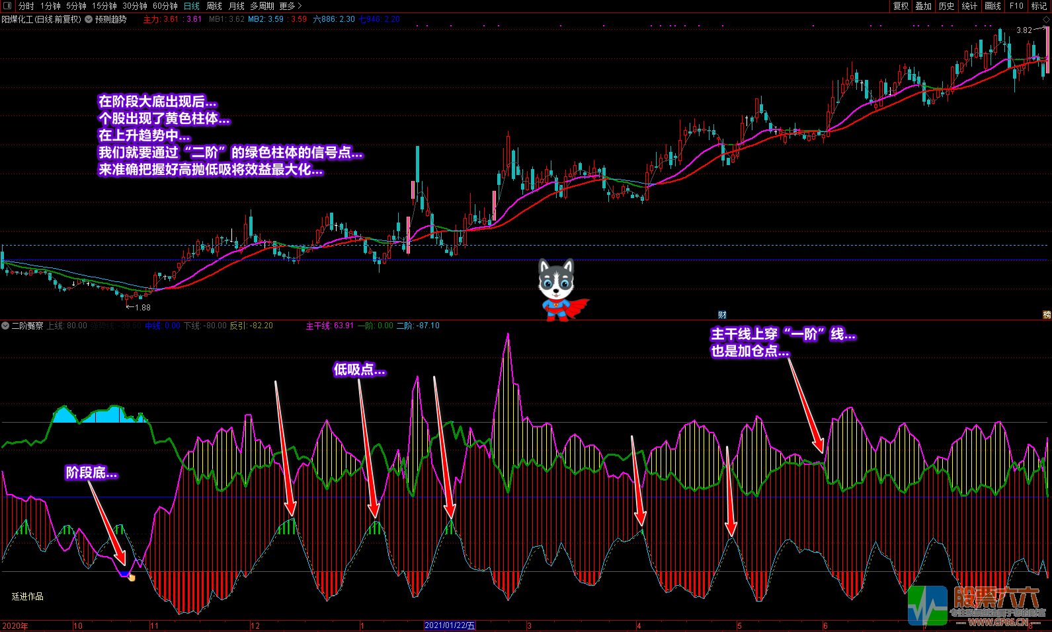Select the 60分钟 period tab
Image resolution: width=1052 pixels, height=632 pixels.
point(165,6)
